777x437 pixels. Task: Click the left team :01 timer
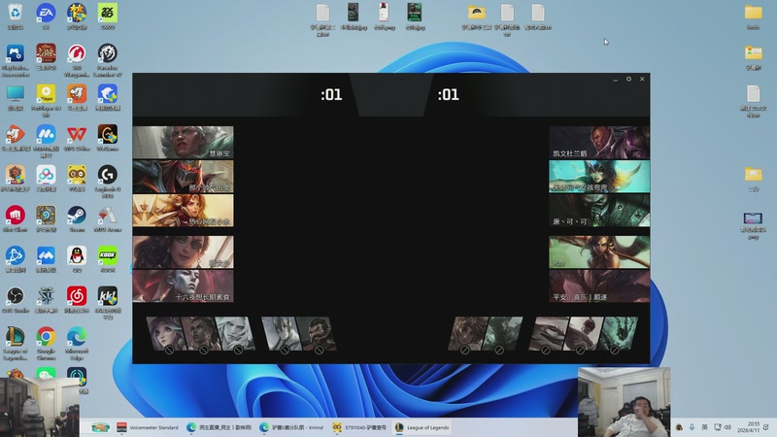(x=331, y=94)
